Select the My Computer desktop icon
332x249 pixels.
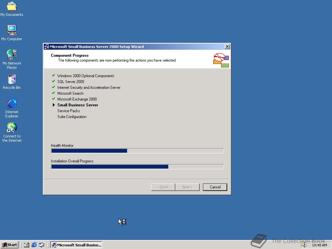coord(12,33)
